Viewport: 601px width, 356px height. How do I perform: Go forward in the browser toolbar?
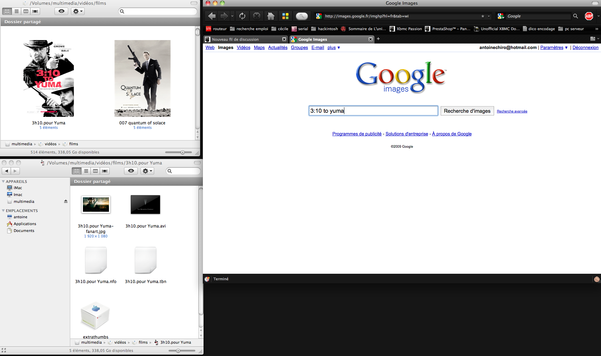pyautogui.click(x=224, y=16)
